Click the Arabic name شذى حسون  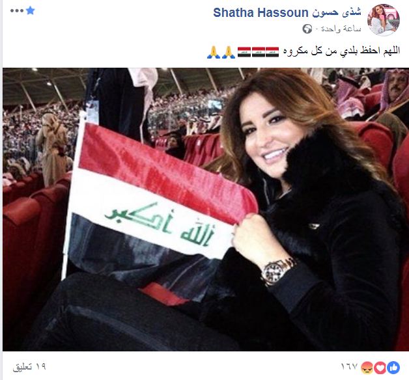(337, 12)
